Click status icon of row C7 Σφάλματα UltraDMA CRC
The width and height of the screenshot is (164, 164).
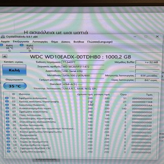click(x=9, y=148)
